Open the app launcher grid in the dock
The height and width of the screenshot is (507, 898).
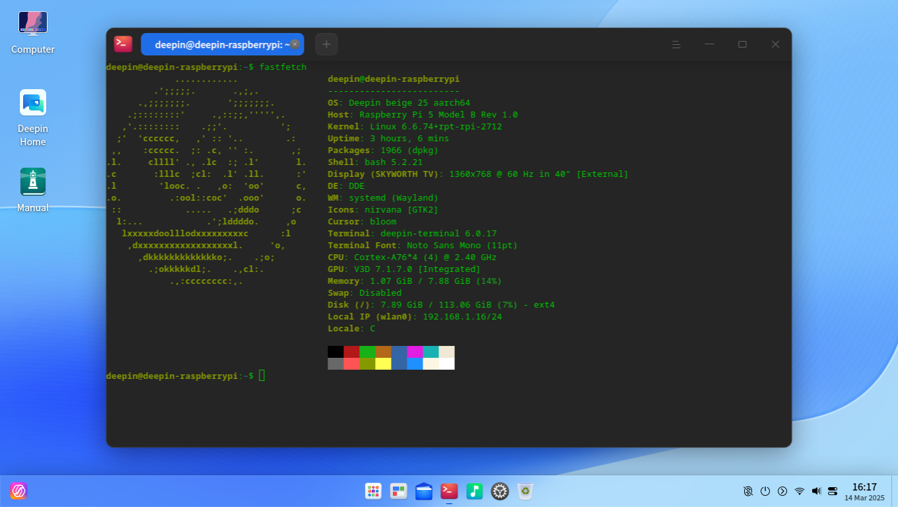coord(373,490)
